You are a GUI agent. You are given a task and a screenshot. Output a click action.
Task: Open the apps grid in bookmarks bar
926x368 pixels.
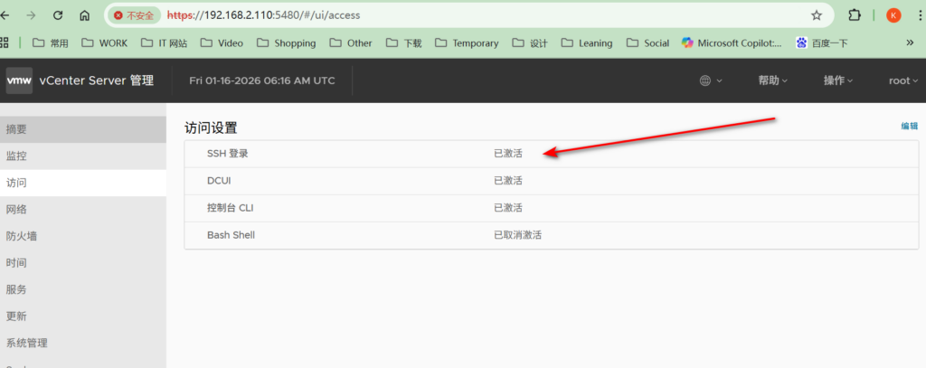coord(5,42)
